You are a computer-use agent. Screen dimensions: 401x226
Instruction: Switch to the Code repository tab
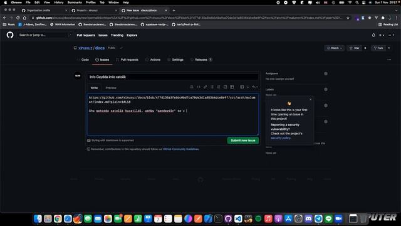pos(83,60)
